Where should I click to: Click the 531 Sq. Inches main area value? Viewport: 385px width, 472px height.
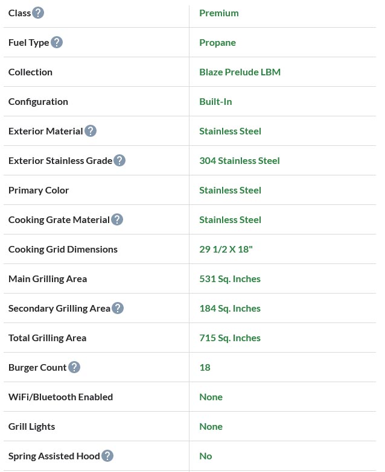tap(230, 278)
